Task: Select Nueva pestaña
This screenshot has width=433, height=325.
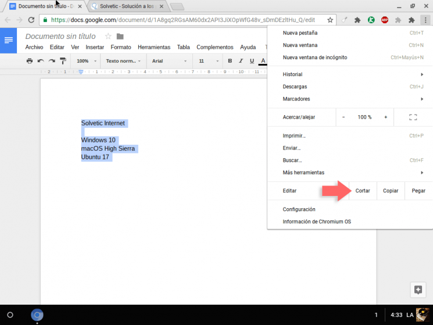Action: [350, 33]
